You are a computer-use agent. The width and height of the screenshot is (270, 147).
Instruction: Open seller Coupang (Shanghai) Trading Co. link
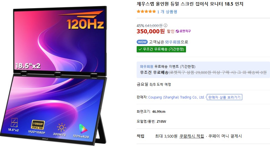[176, 97]
